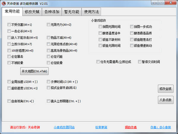The image size is (178, 134).
Task: Toggle 全局加速1/2 checkbox
Action: pos(9,82)
